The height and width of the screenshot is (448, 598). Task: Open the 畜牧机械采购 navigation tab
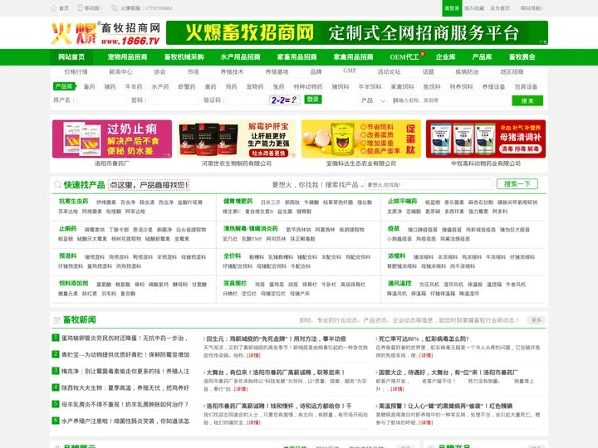click(x=184, y=57)
